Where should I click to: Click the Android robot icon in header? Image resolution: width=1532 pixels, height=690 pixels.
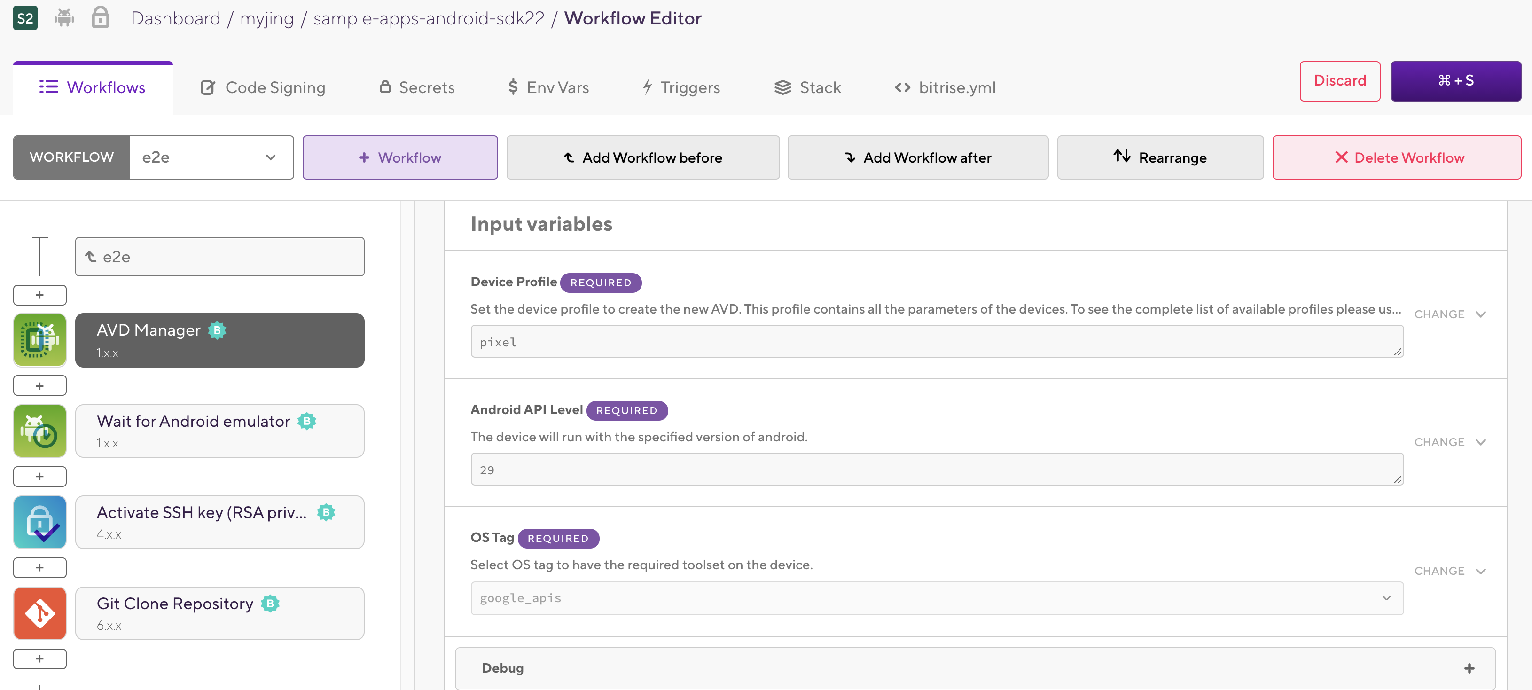pyautogui.click(x=64, y=18)
